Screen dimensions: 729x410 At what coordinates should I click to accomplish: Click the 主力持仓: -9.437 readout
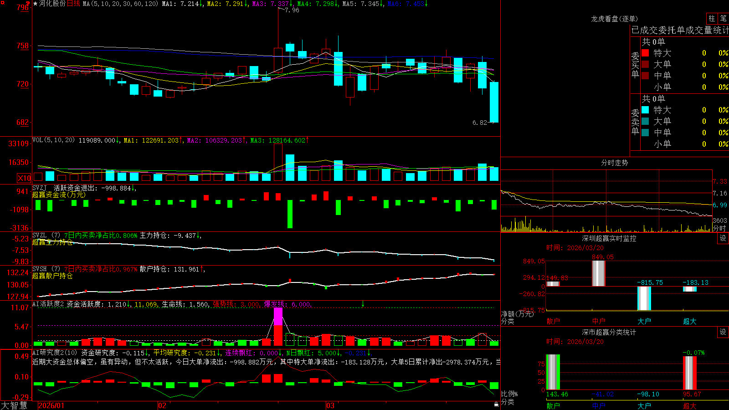coord(169,236)
